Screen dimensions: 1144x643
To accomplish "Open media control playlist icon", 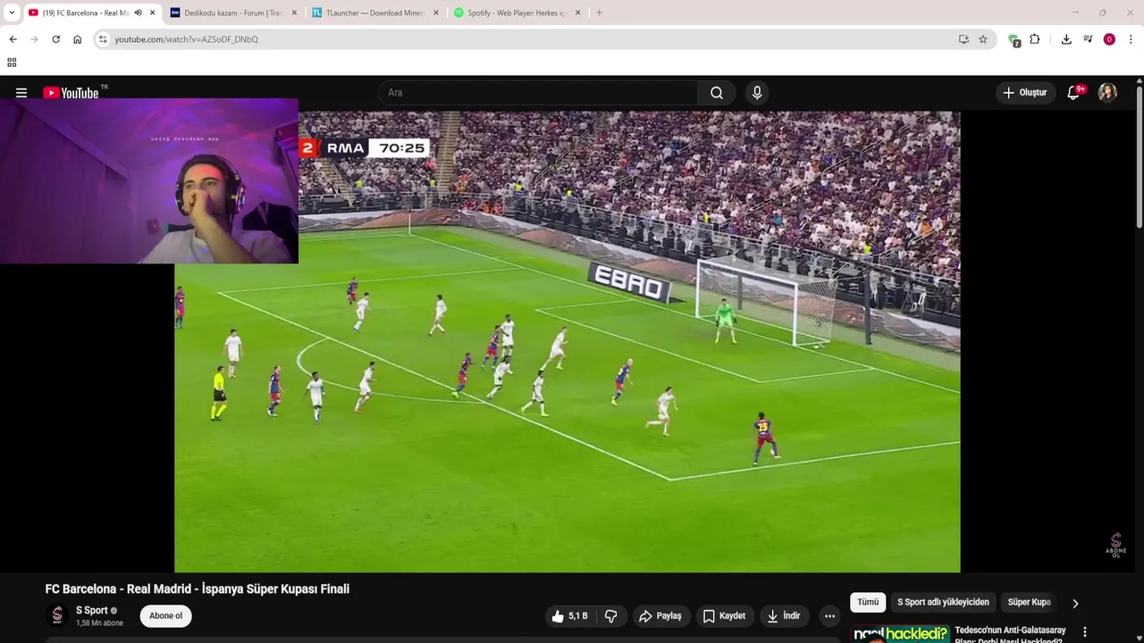I will (1088, 39).
